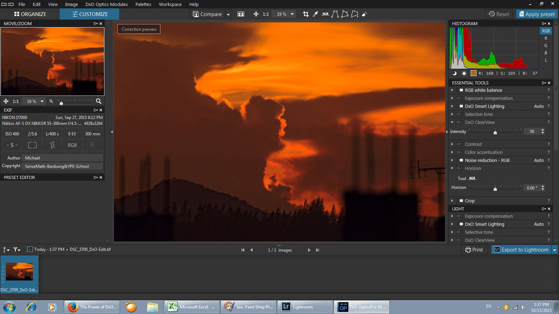The image size is (559, 314).
Task: Select the dust removal eraser tool
Action: tap(364, 14)
